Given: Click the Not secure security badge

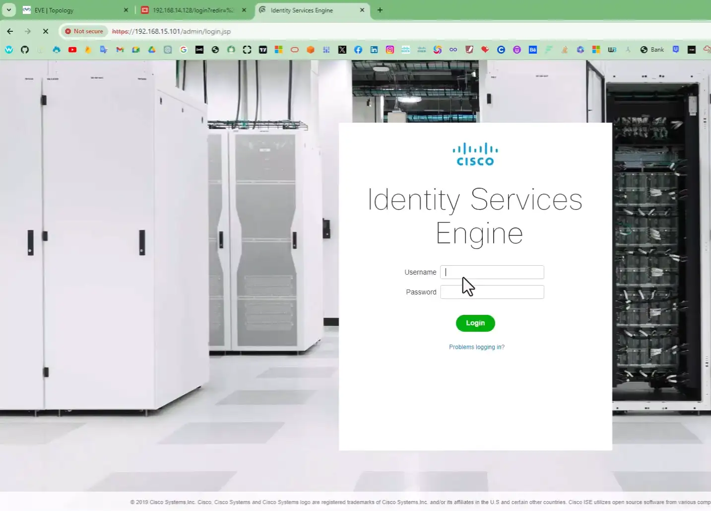Looking at the screenshot, I should pos(84,31).
